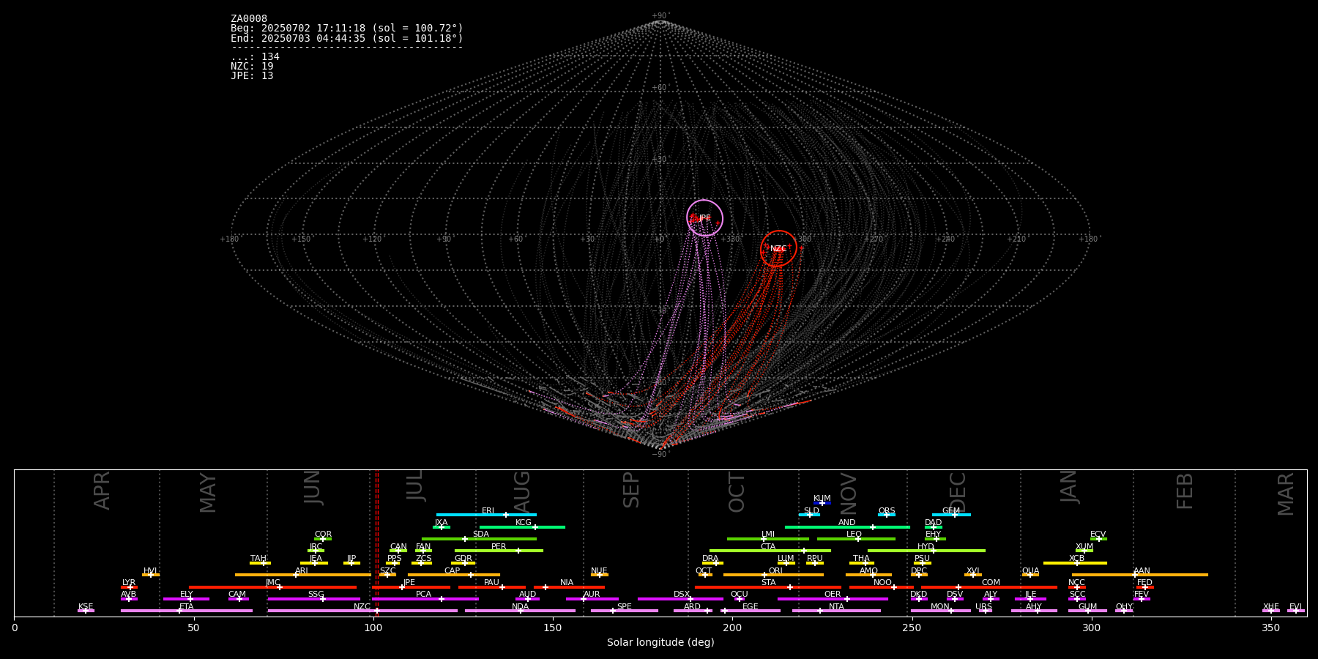Click the sporadic count line showing 134
This screenshot has width=1318, height=659.
(x=255, y=57)
